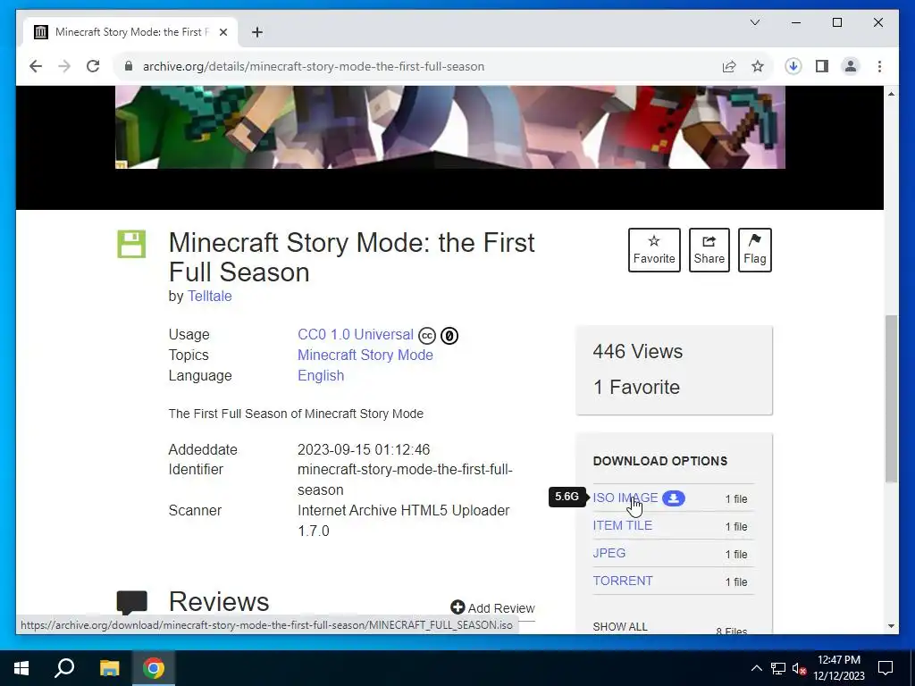Share this page from address bar
Image resolution: width=915 pixels, height=686 pixels.
click(729, 66)
